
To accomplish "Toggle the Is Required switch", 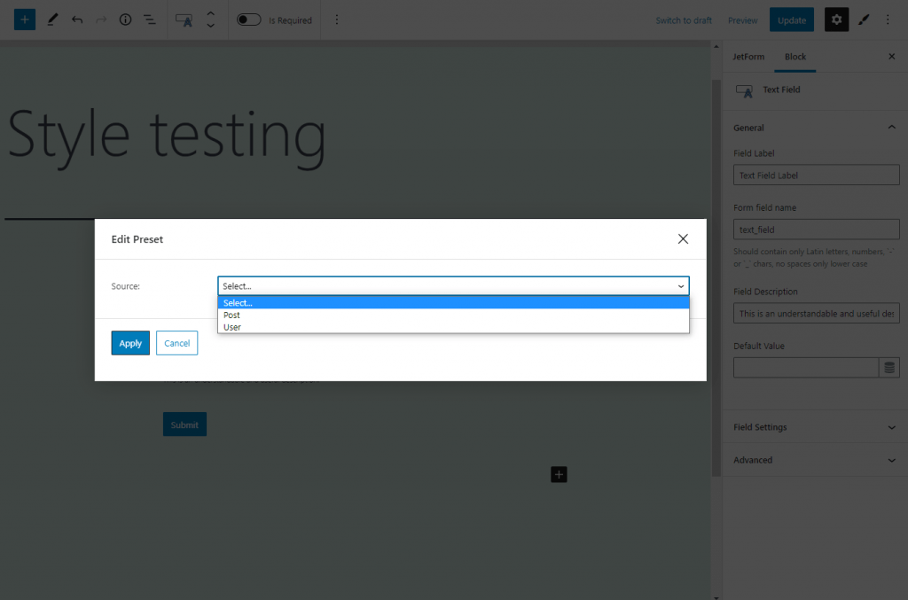I will coord(248,19).
